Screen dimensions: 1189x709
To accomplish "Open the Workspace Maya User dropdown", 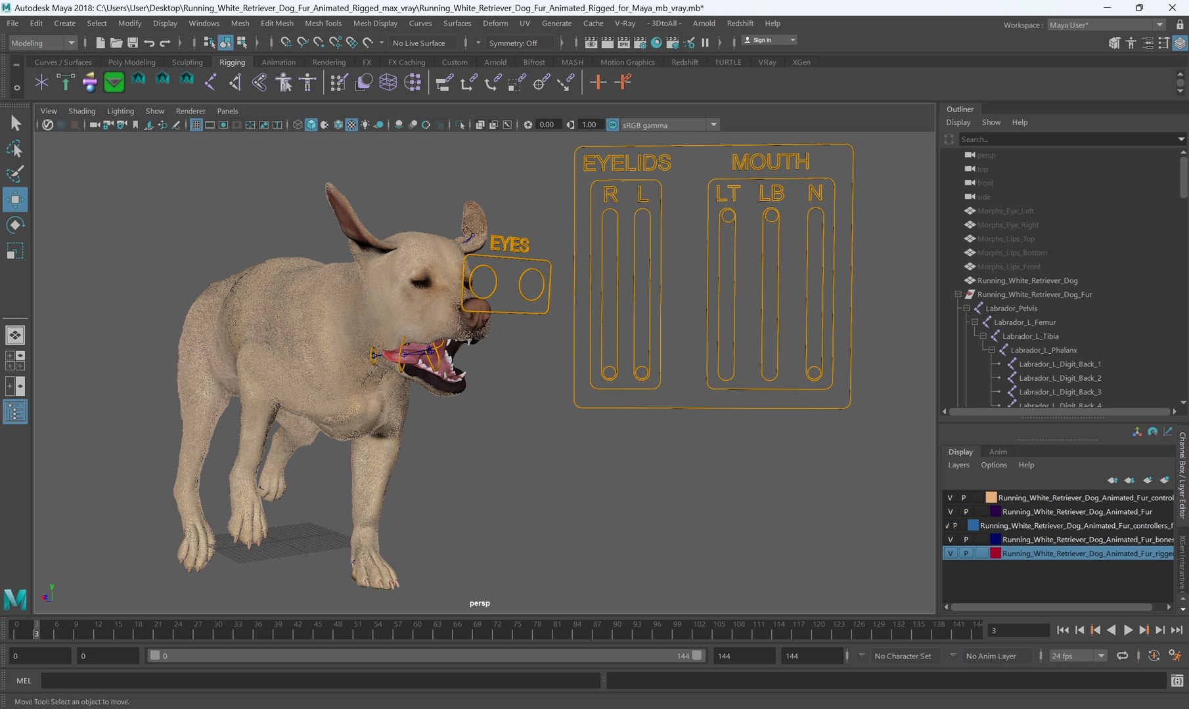I will click(1106, 25).
